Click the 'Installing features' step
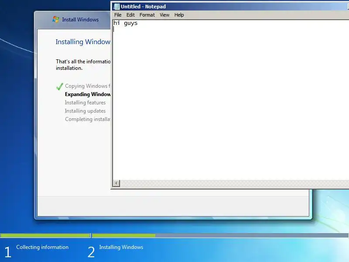This screenshot has width=349, height=262. click(x=85, y=103)
